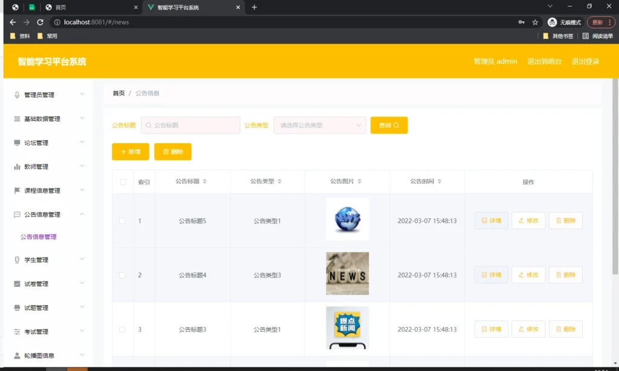Click the trash icon on row 公告标题3
This screenshot has width=619, height=371.
coord(558,329)
